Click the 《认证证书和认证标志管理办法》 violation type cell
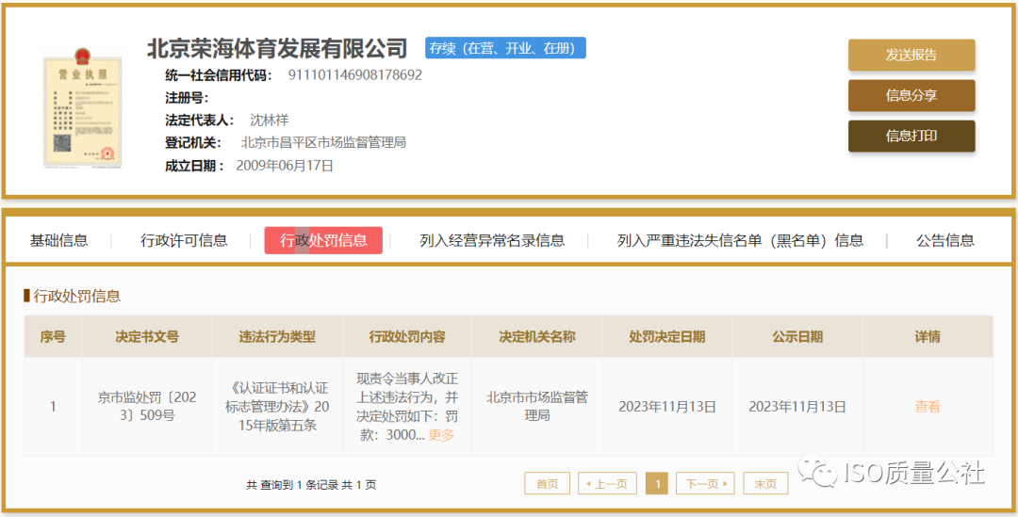 point(277,407)
